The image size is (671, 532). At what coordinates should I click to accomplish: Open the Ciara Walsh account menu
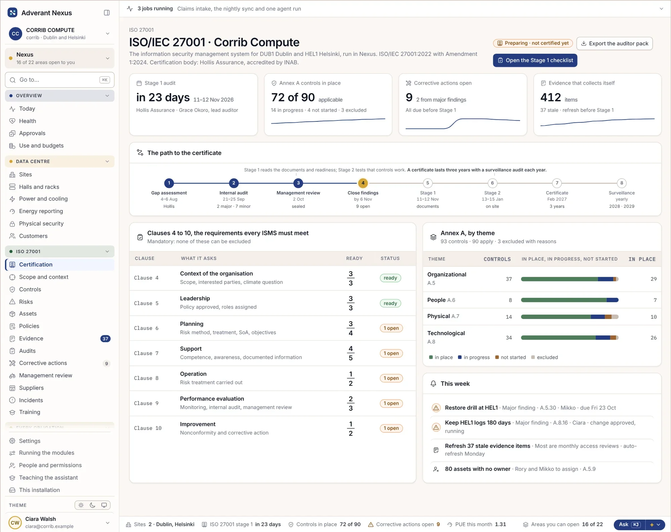pyautogui.click(x=60, y=523)
